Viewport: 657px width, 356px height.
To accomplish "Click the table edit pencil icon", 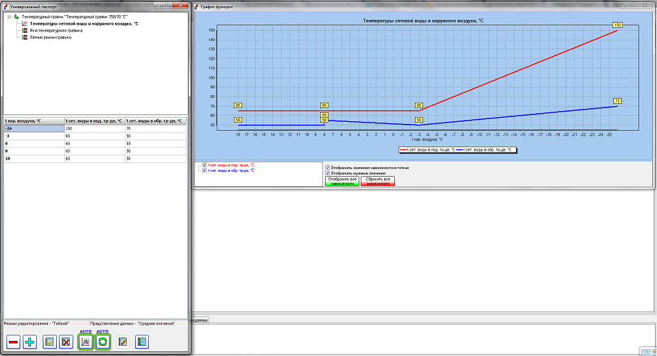I will (123, 342).
